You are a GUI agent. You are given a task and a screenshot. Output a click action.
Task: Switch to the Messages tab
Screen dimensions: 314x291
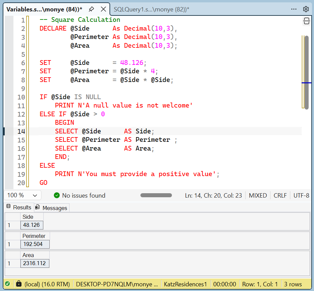pyautogui.click(x=52, y=208)
